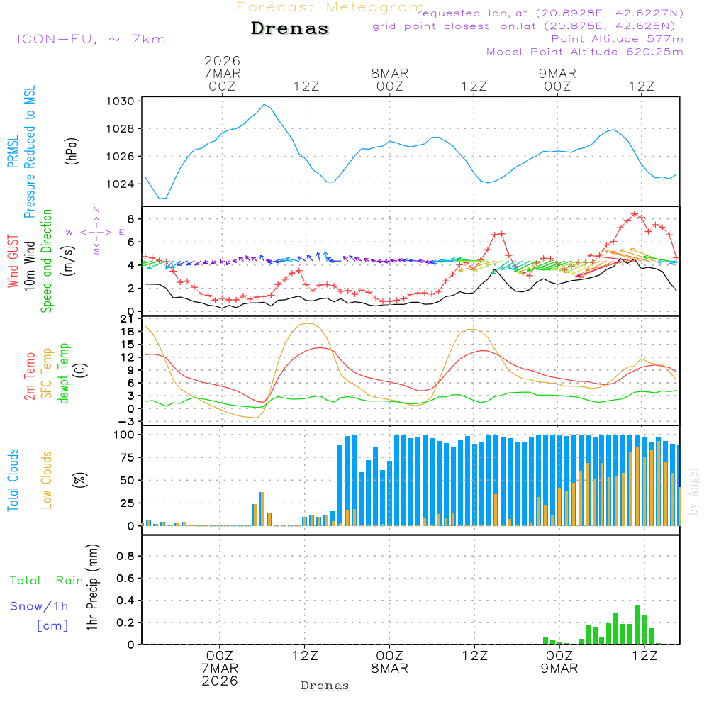Click the Forecast Meteogram heading
This screenshot has height=709, width=709.
click(x=330, y=7)
